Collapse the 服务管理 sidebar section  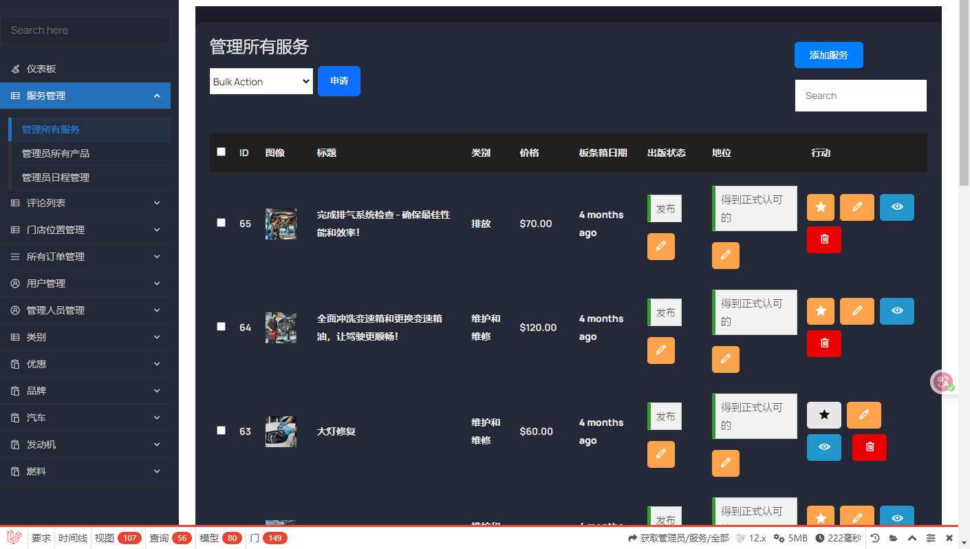[85, 96]
